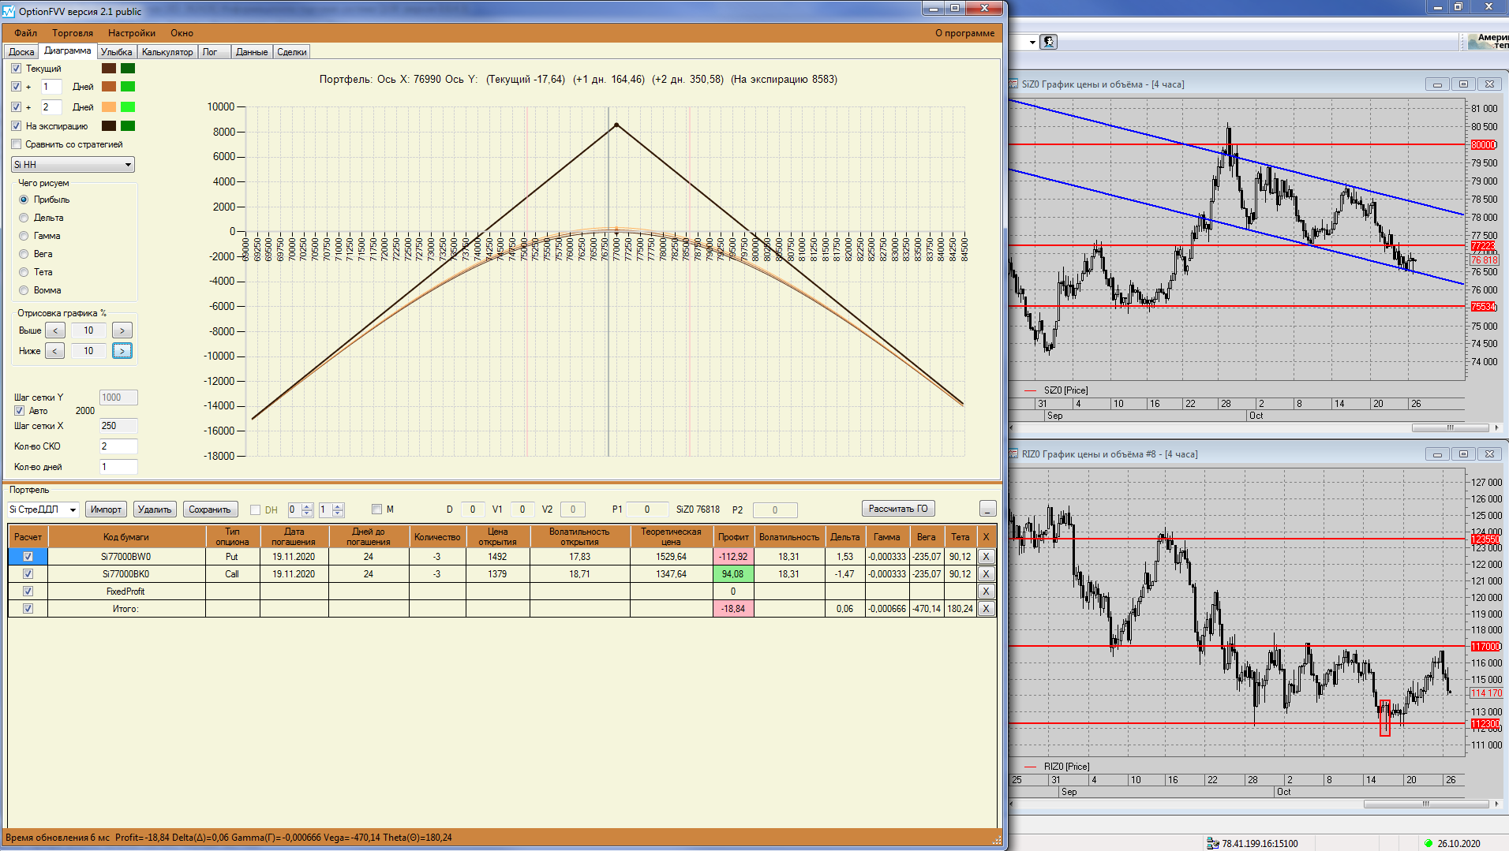Click X button on Итого row

pyautogui.click(x=986, y=609)
